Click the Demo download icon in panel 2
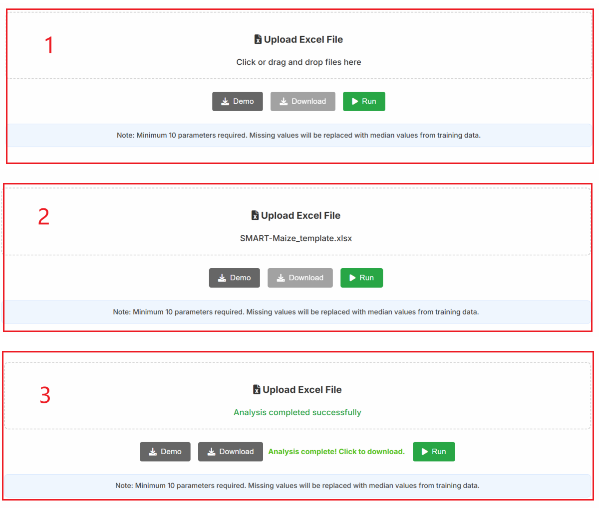The image size is (599, 508). pos(222,278)
